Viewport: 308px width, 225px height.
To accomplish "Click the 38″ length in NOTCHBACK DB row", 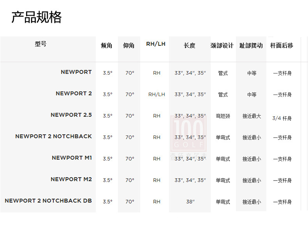I will [190, 202].
